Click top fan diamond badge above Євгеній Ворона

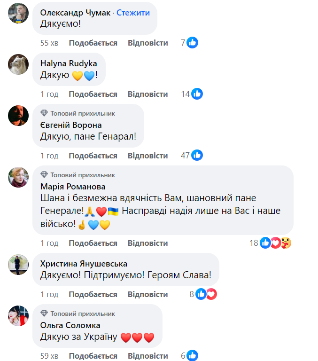(x=44, y=113)
